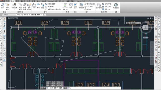
Task: Switch to the 註解 (Annotate) ribbon tab
Action: coord(17,1)
